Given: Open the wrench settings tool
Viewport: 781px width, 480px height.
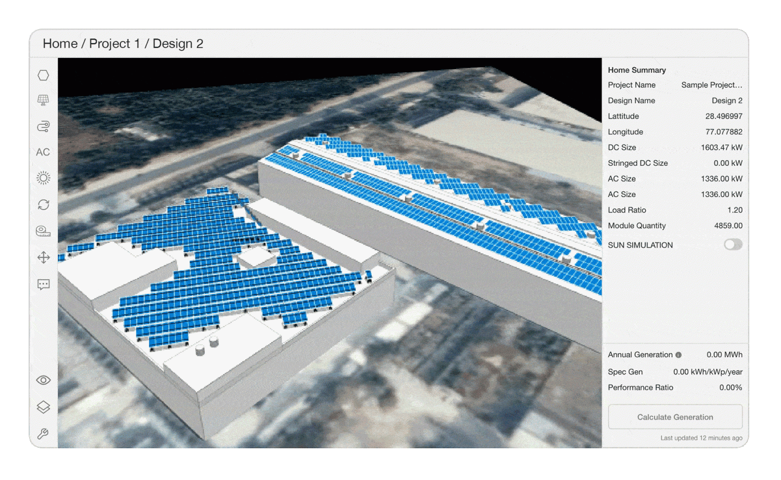Looking at the screenshot, I should click(x=43, y=434).
